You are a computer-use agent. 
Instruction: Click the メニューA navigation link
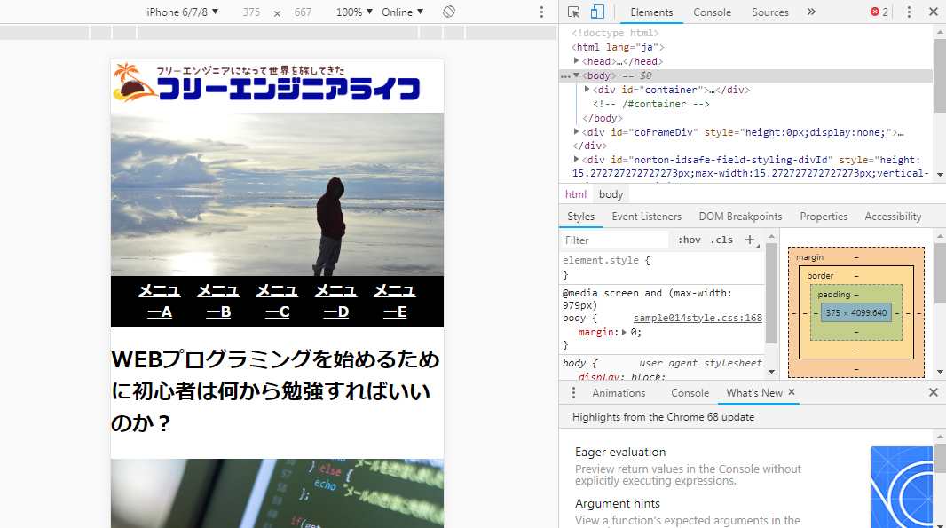(x=160, y=301)
